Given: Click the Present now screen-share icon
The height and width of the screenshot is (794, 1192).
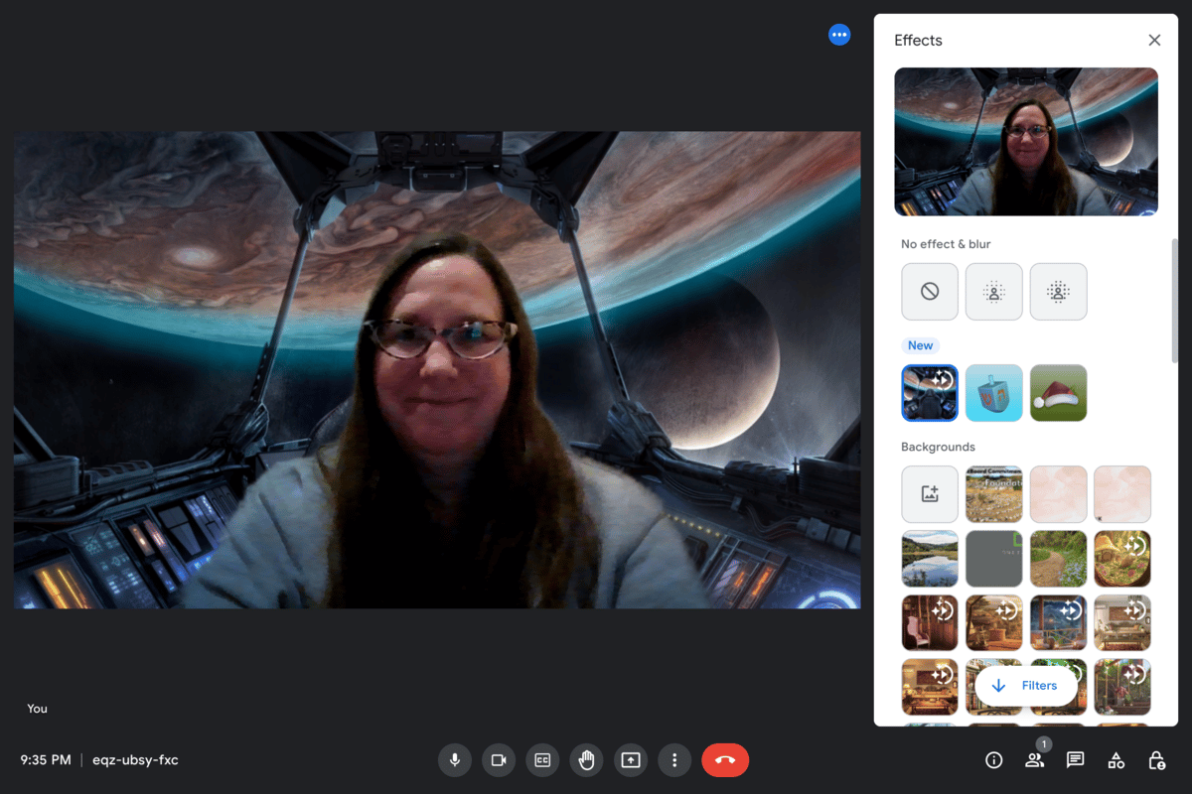Looking at the screenshot, I should pos(631,760).
